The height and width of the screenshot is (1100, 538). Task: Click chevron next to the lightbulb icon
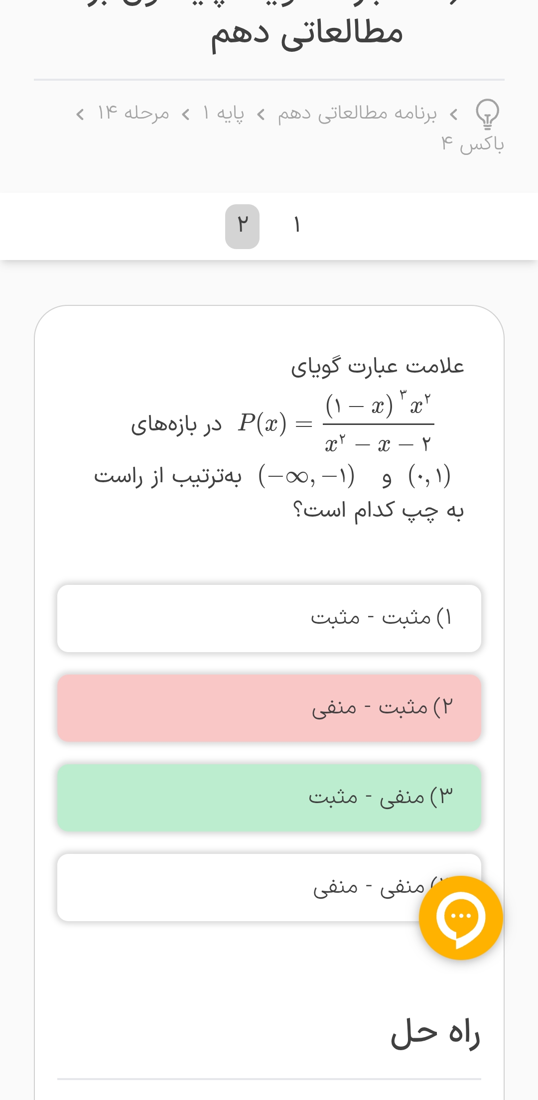click(x=454, y=115)
